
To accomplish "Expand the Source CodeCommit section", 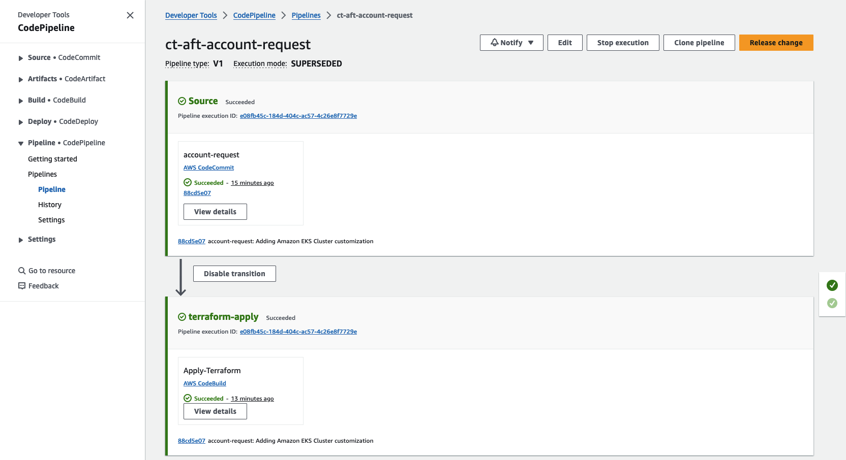I will pos(21,58).
